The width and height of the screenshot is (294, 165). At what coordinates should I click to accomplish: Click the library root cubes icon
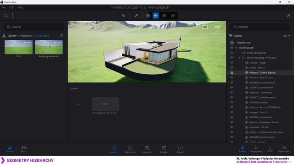point(4,36)
